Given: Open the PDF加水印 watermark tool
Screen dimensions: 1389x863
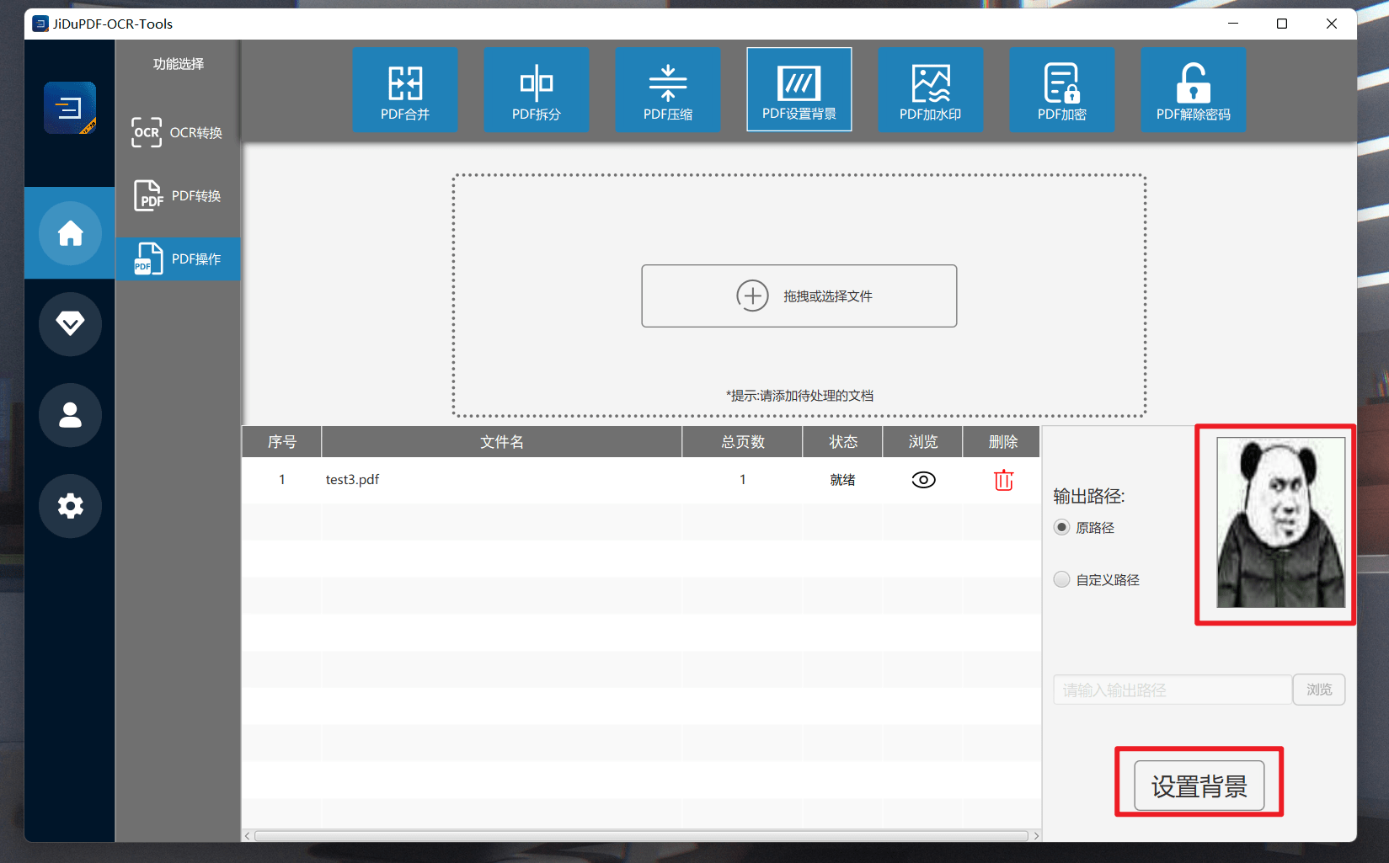Looking at the screenshot, I should pos(931,89).
